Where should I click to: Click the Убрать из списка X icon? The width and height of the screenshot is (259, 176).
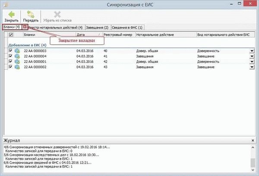[57, 14]
